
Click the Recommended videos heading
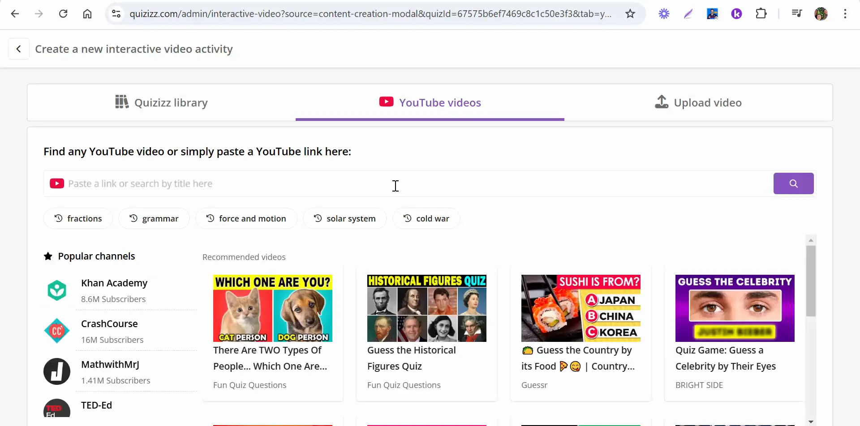coord(244,257)
